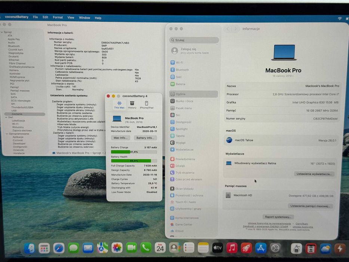Click Battery Info... button in coconutBattery
The image size is (349, 262).
pyautogui.click(x=146, y=138)
